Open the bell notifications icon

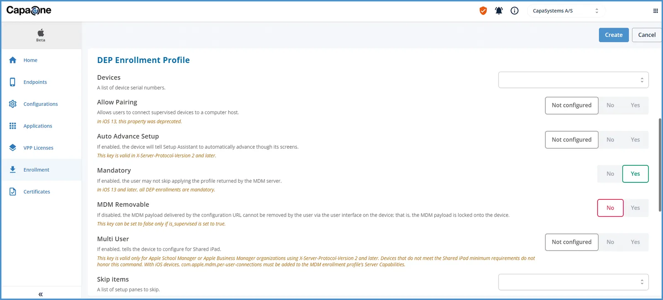(499, 11)
